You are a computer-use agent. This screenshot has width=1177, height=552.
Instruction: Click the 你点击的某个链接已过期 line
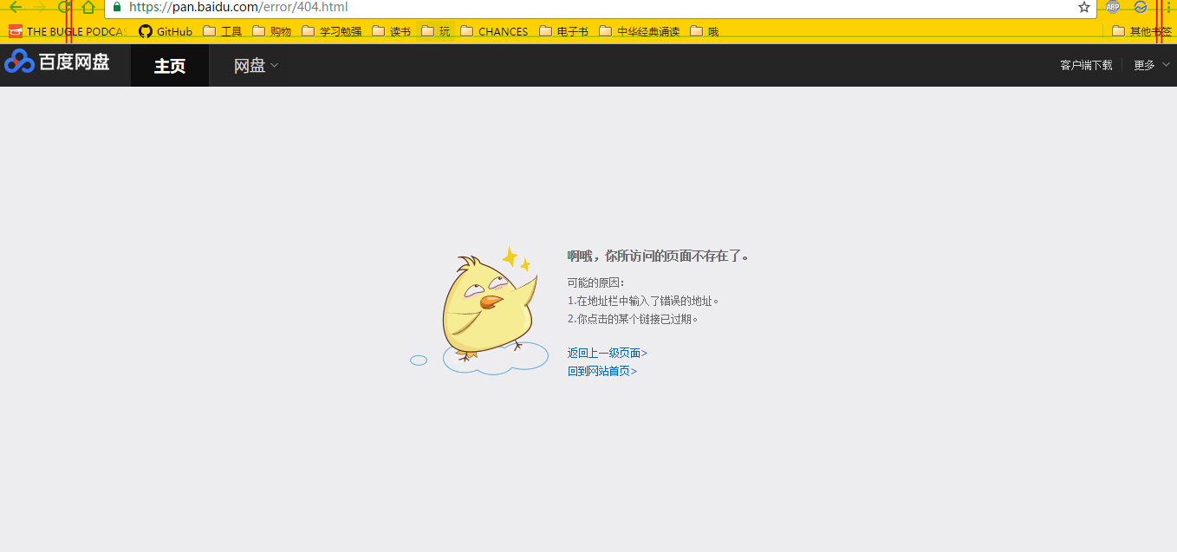click(633, 319)
